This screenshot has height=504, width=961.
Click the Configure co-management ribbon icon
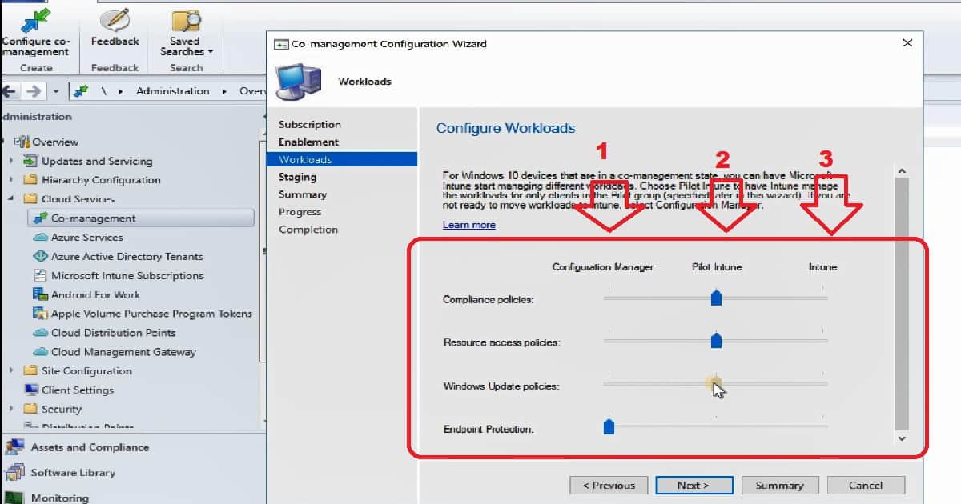(35, 20)
